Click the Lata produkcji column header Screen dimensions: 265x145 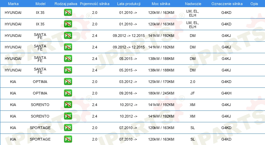129,4
